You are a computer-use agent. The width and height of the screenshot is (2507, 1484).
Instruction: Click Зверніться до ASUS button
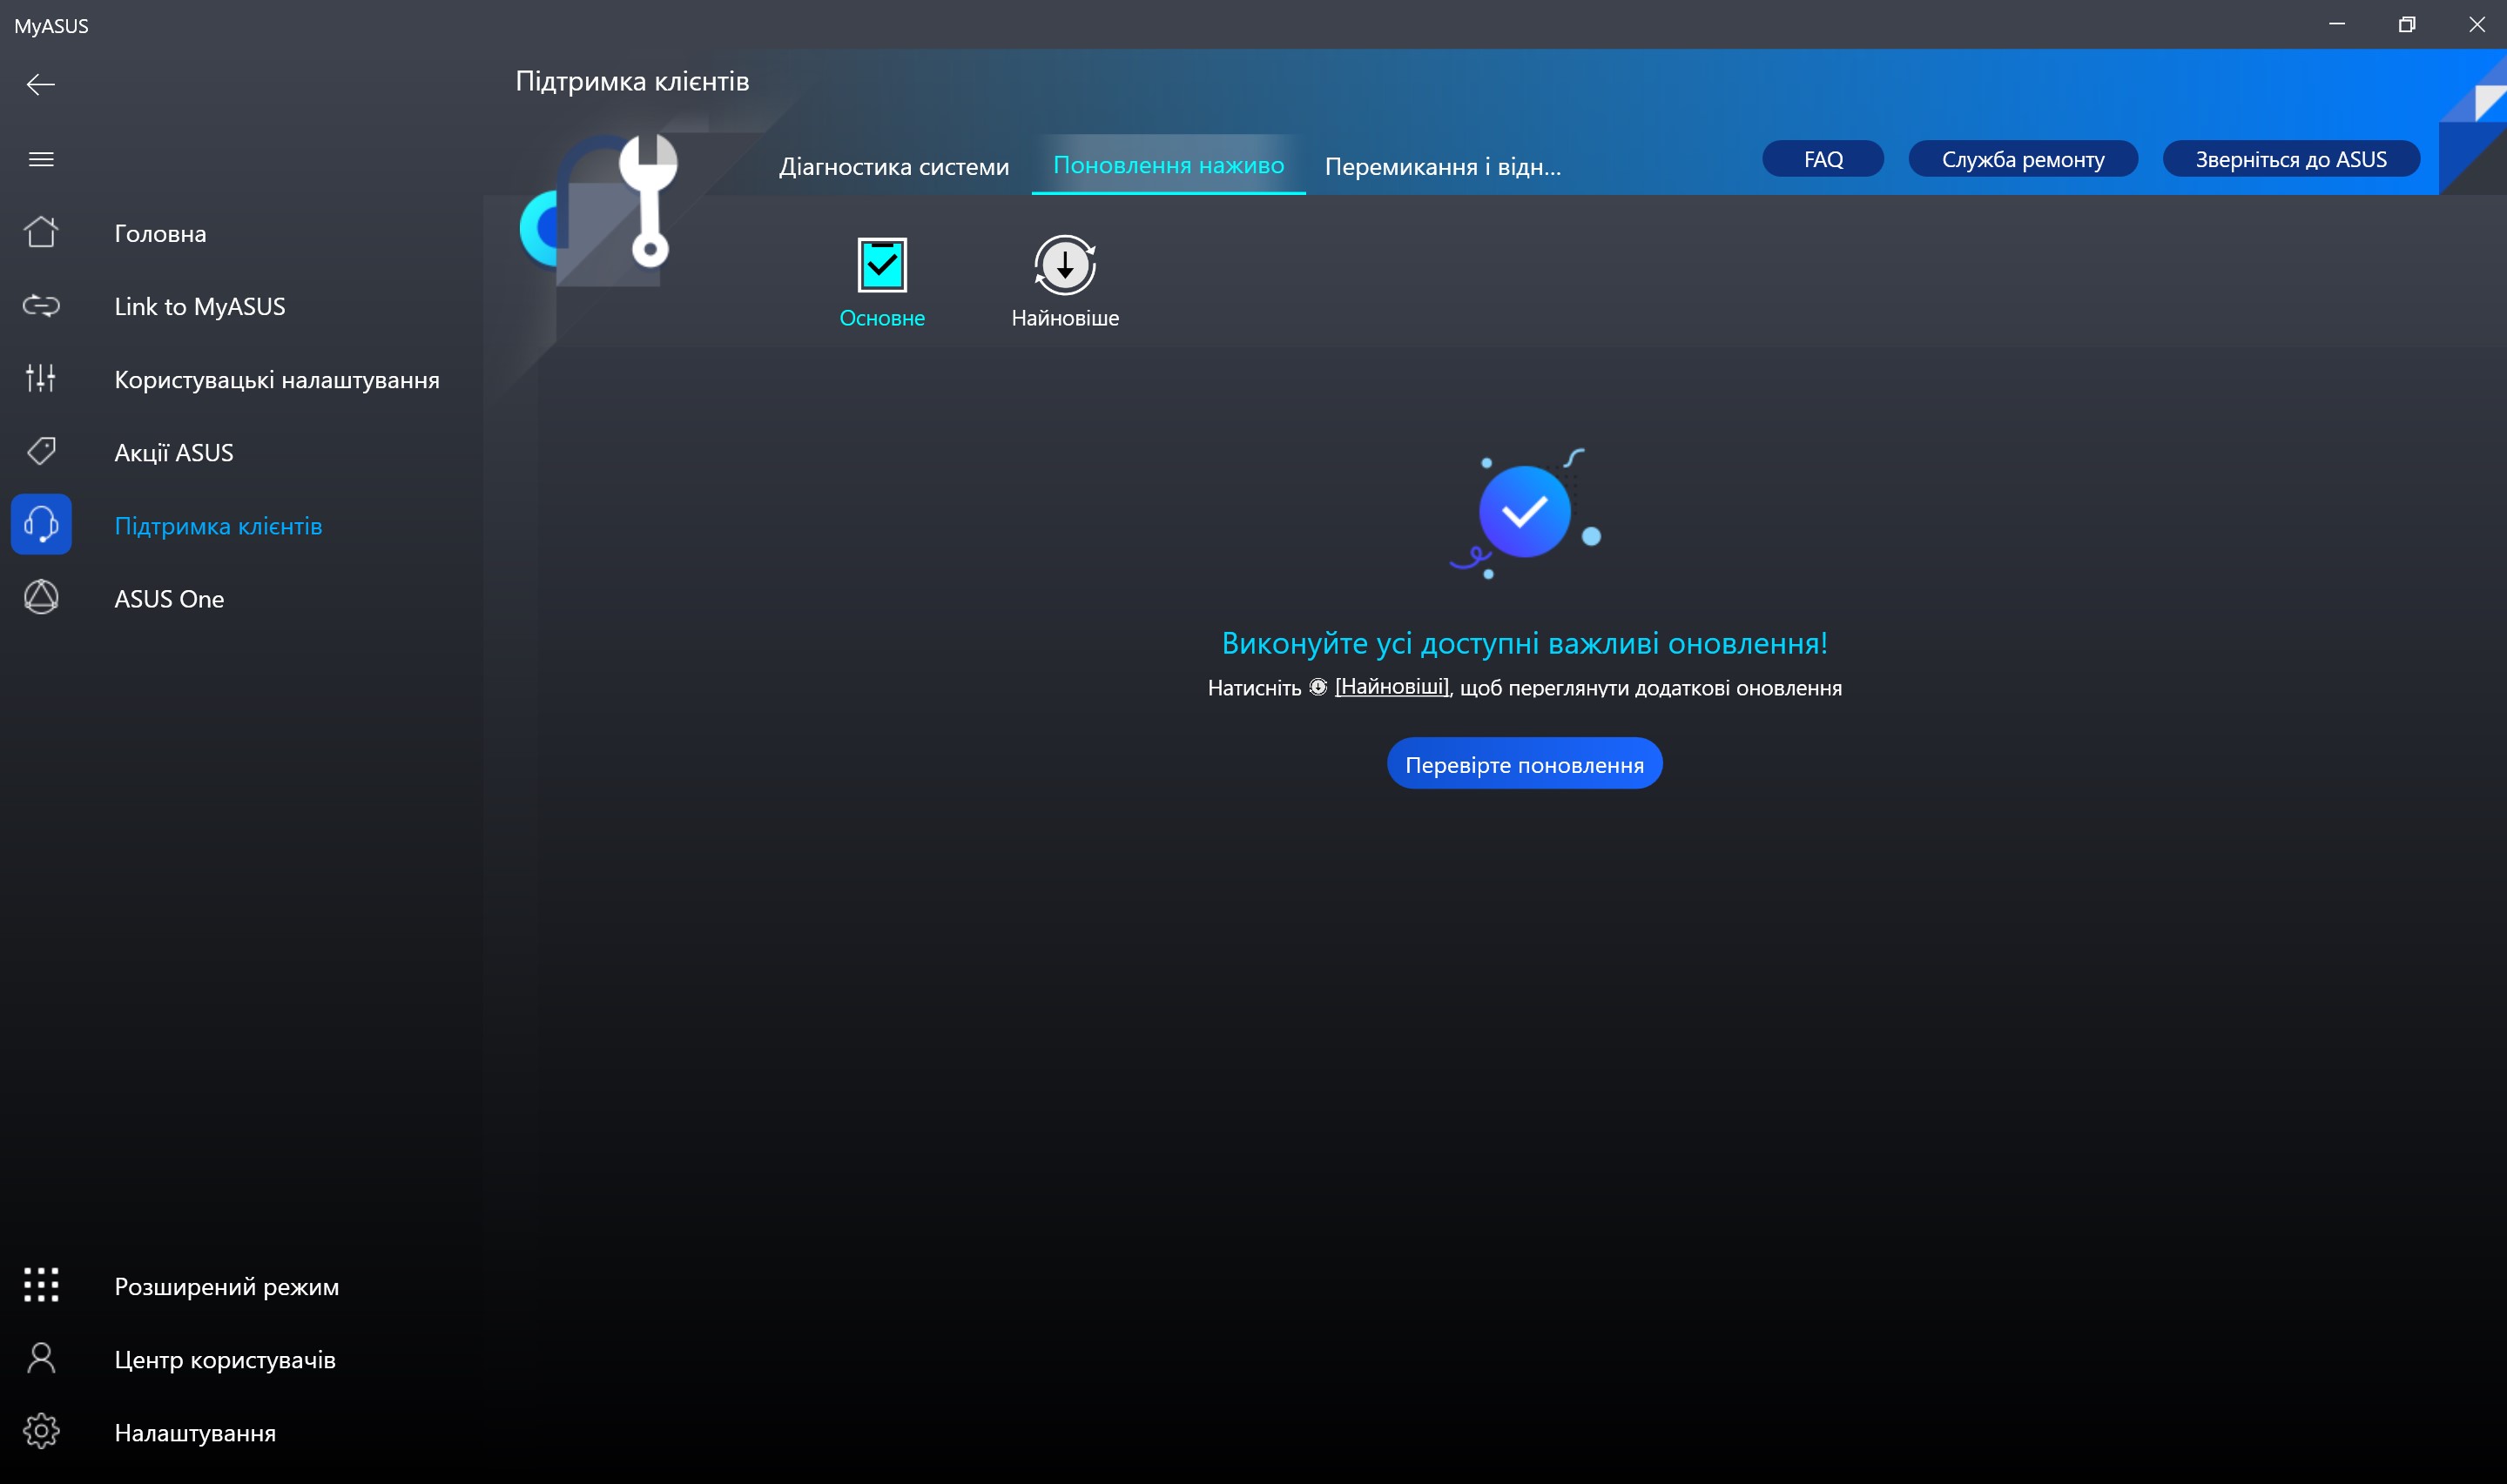[2290, 160]
